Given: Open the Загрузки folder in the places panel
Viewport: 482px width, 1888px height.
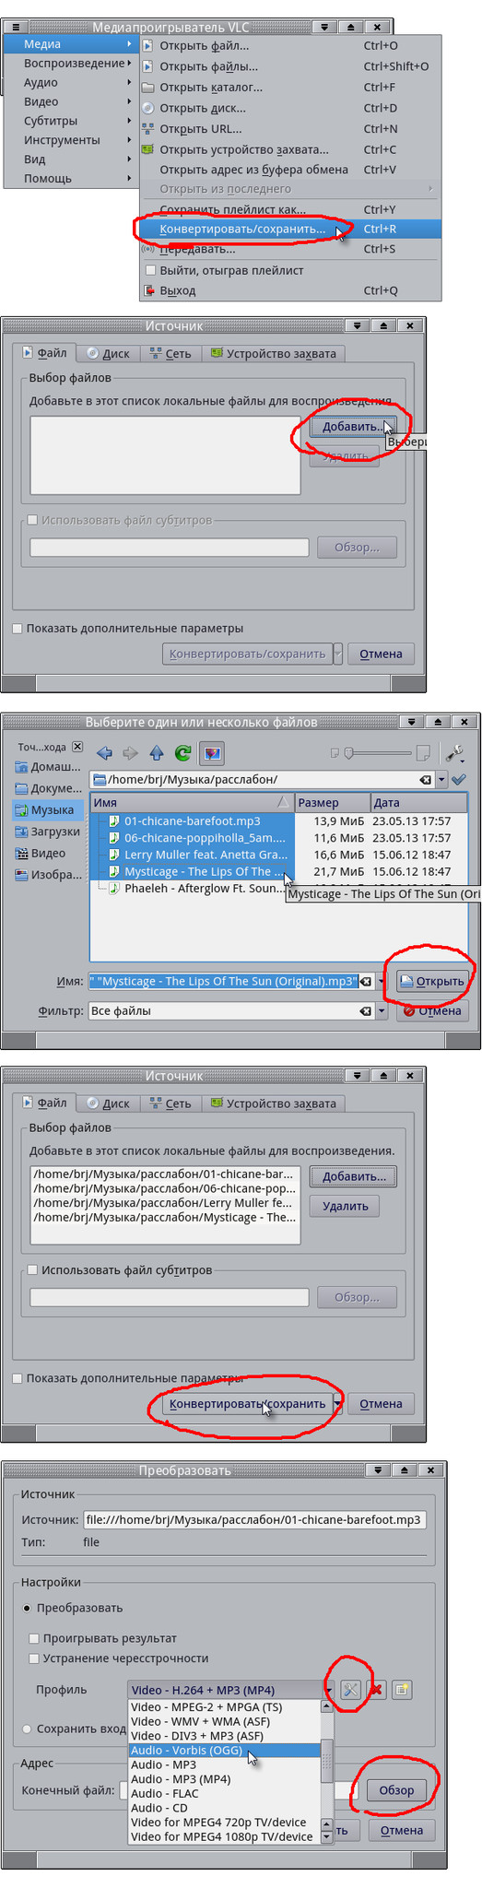Looking at the screenshot, I should [x=48, y=832].
